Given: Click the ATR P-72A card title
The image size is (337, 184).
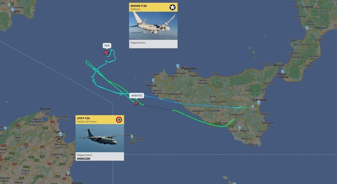Looking at the screenshot, I should pos(83,118).
